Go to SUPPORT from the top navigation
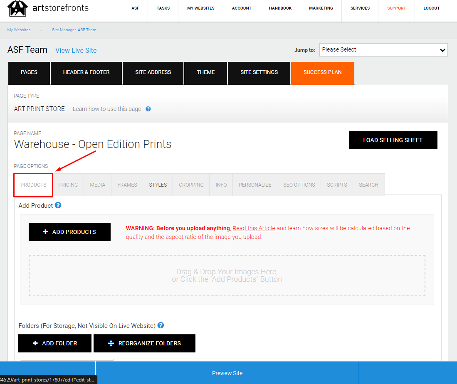The width and height of the screenshot is (457, 384). click(396, 8)
